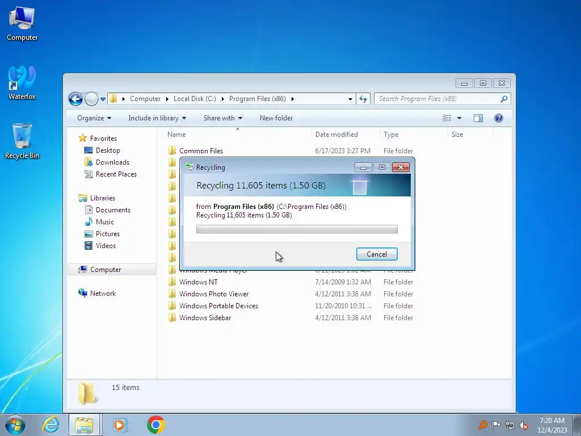Select Computer in the address breadcrumb
Screen dimensions: 581x436
[x=145, y=99]
